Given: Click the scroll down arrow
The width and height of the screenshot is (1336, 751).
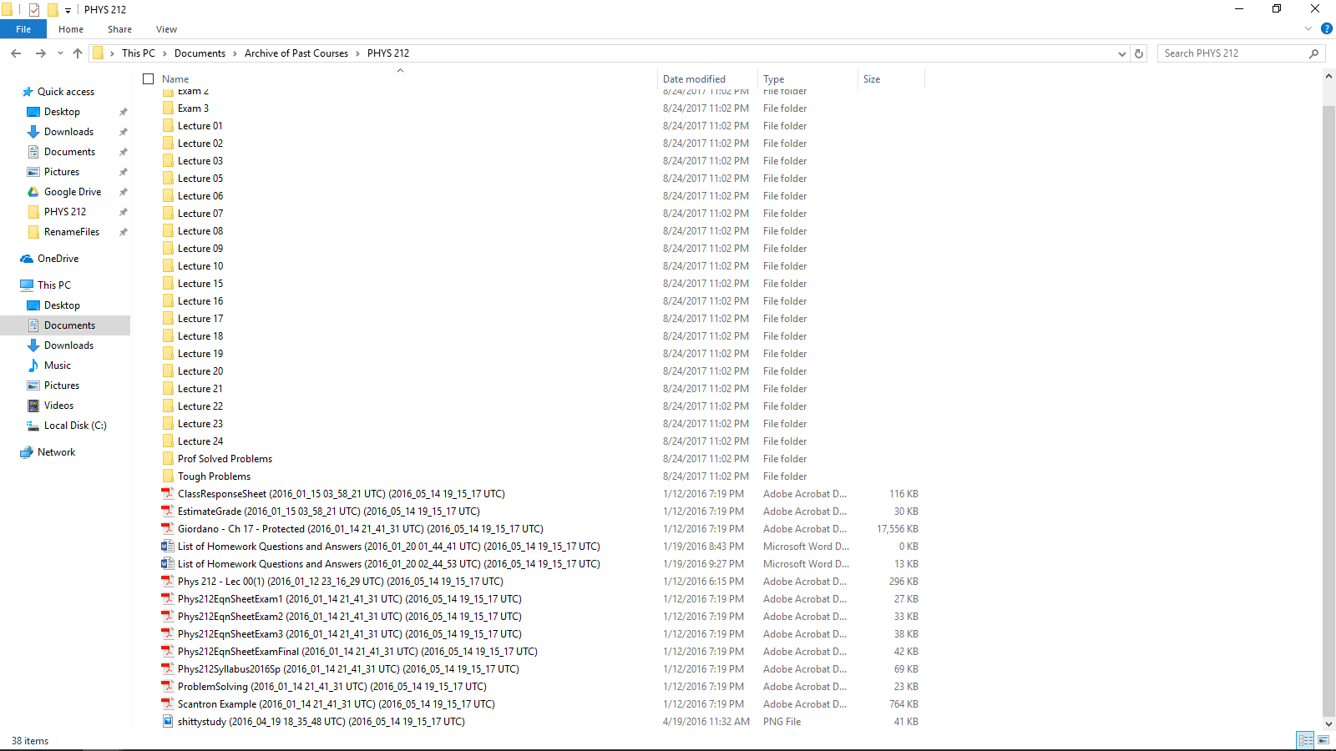Looking at the screenshot, I should click(1328, 723).
